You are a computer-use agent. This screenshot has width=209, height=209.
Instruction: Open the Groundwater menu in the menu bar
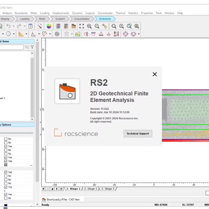click(x=105, y=13)
